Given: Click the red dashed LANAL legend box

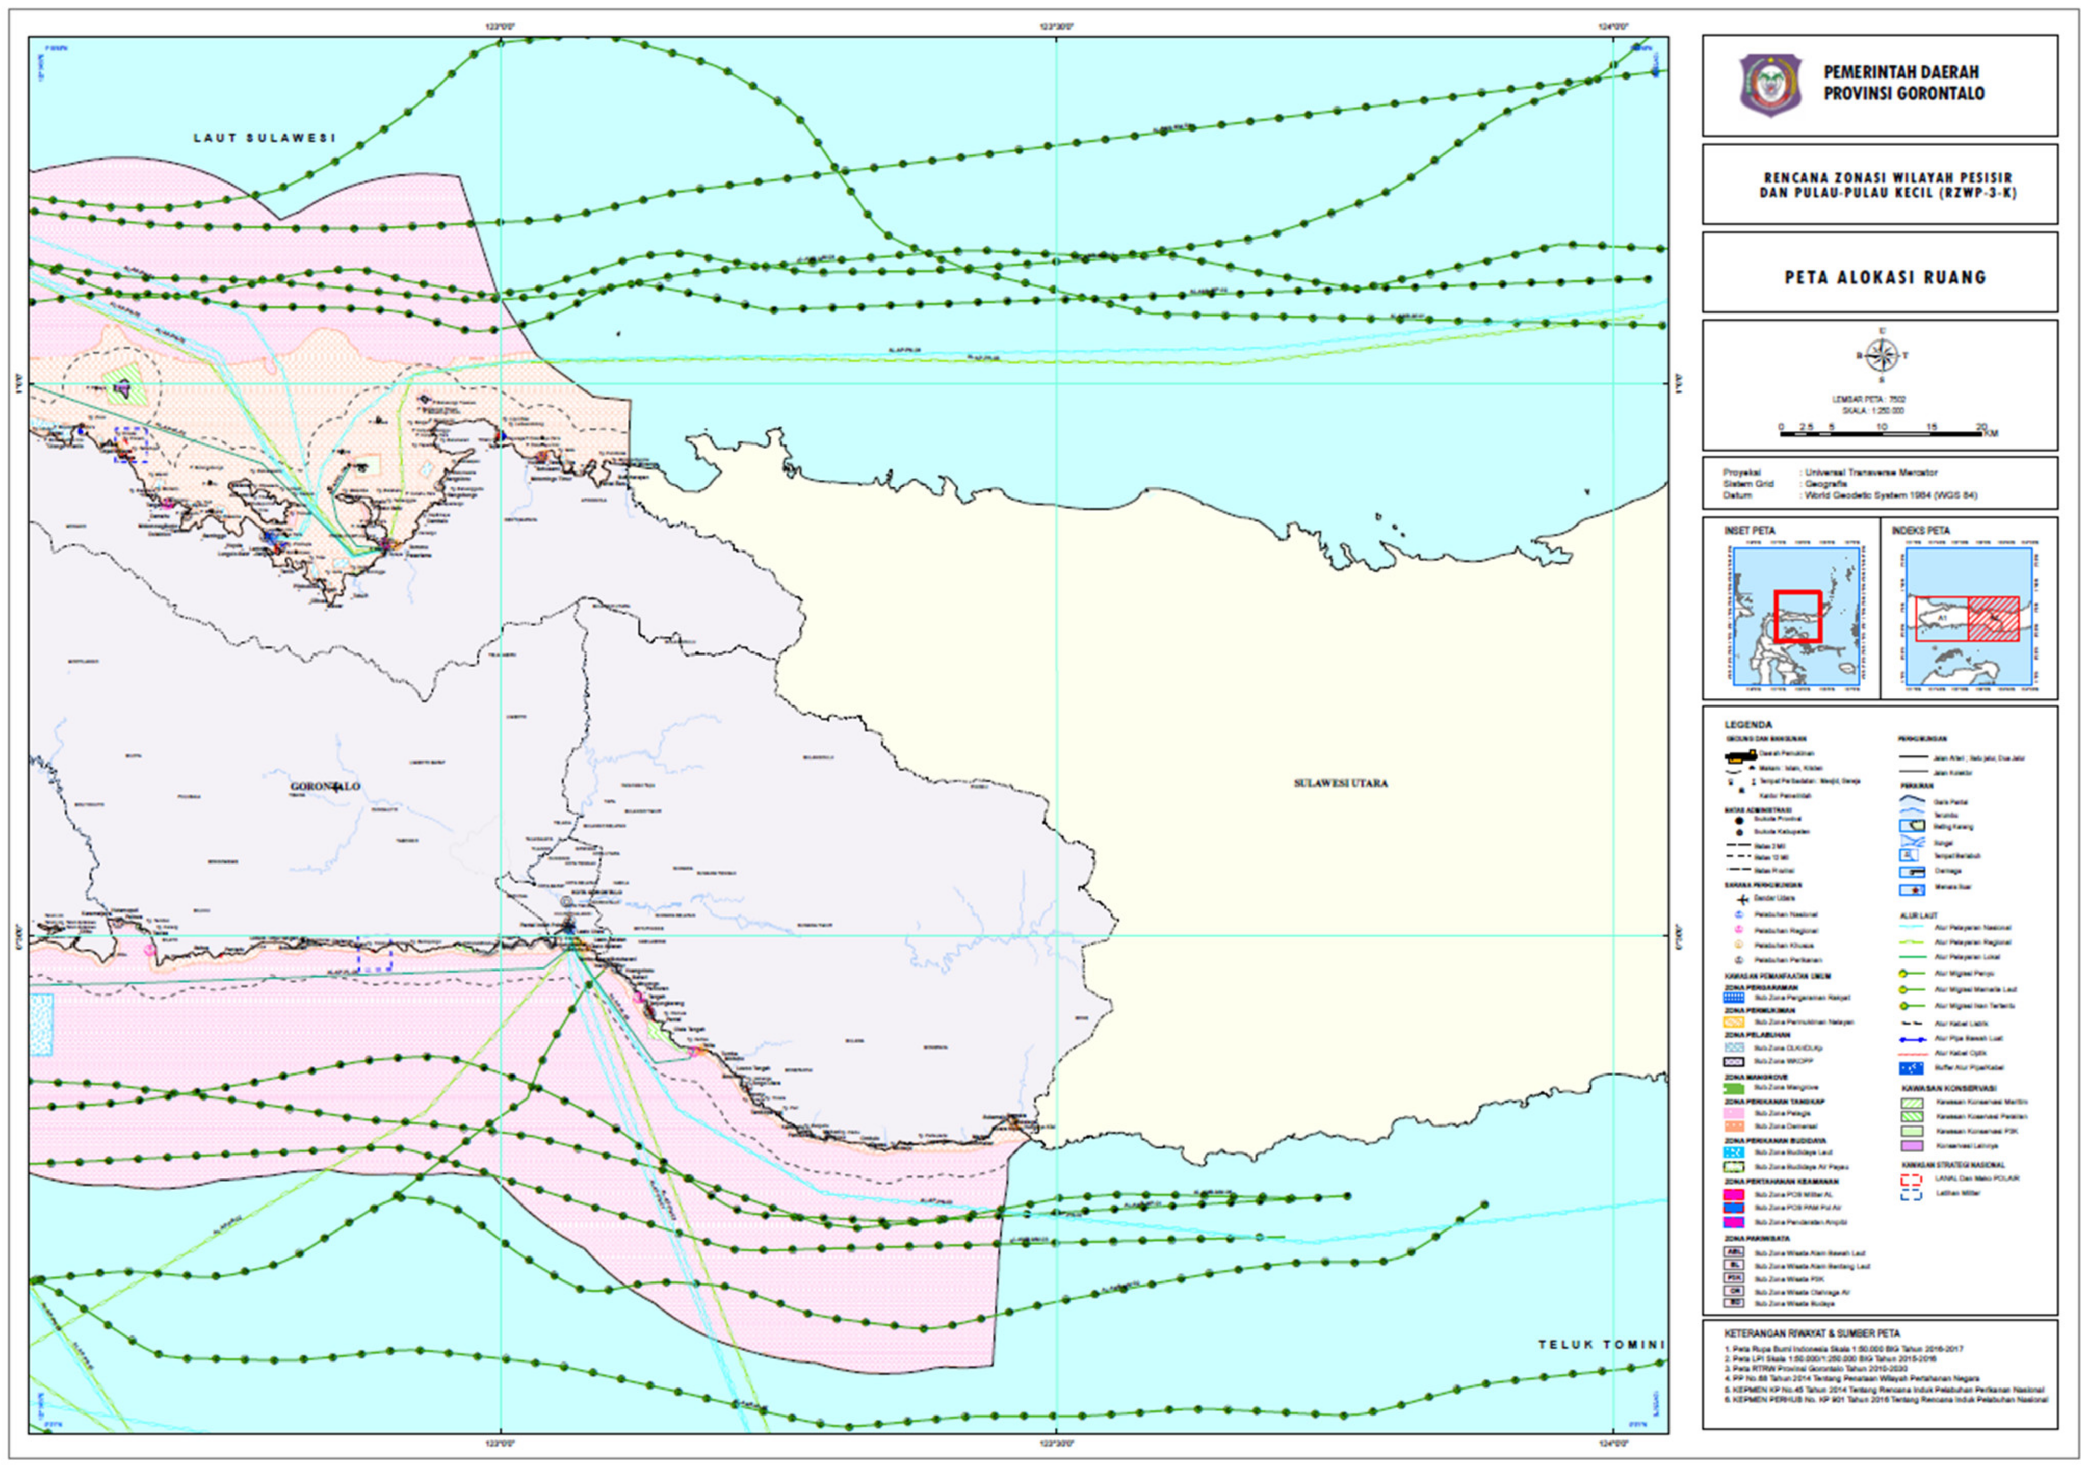Looking at the screenshot, I should pyautogui.click(x=1912, y=1180).
